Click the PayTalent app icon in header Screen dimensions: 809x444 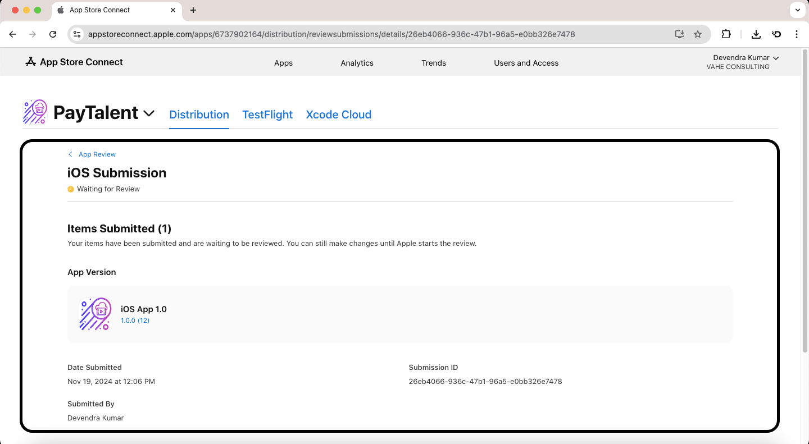(x=35, y=112)
